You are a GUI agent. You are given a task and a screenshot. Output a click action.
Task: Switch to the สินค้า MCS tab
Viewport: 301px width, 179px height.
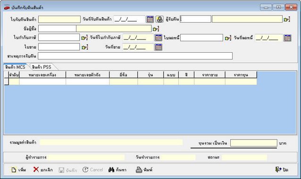pos(15,67)
